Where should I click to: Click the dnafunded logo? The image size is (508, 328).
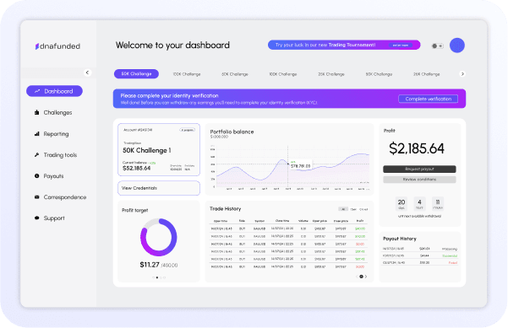point(57,46)
